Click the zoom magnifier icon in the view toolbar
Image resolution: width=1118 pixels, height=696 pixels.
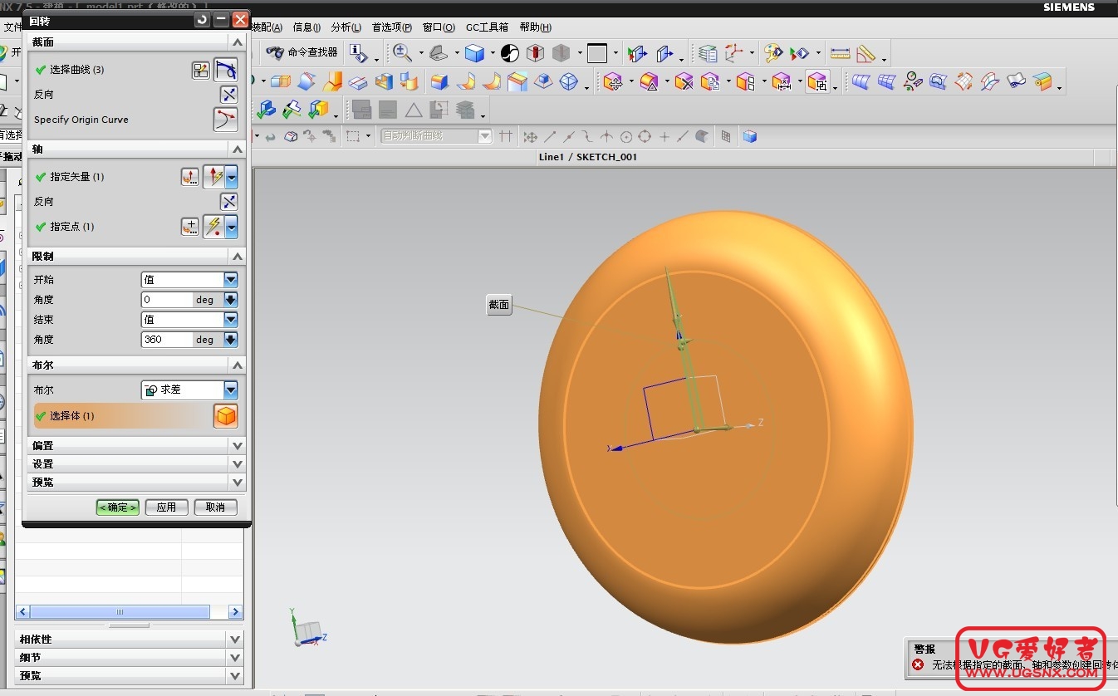point(403,53)
